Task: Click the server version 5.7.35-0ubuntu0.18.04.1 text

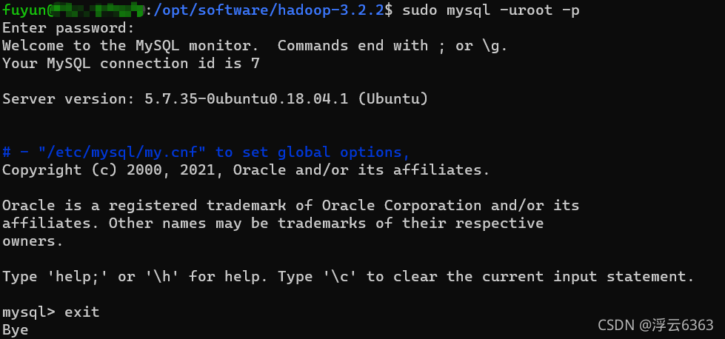Action: click(247, 99)
